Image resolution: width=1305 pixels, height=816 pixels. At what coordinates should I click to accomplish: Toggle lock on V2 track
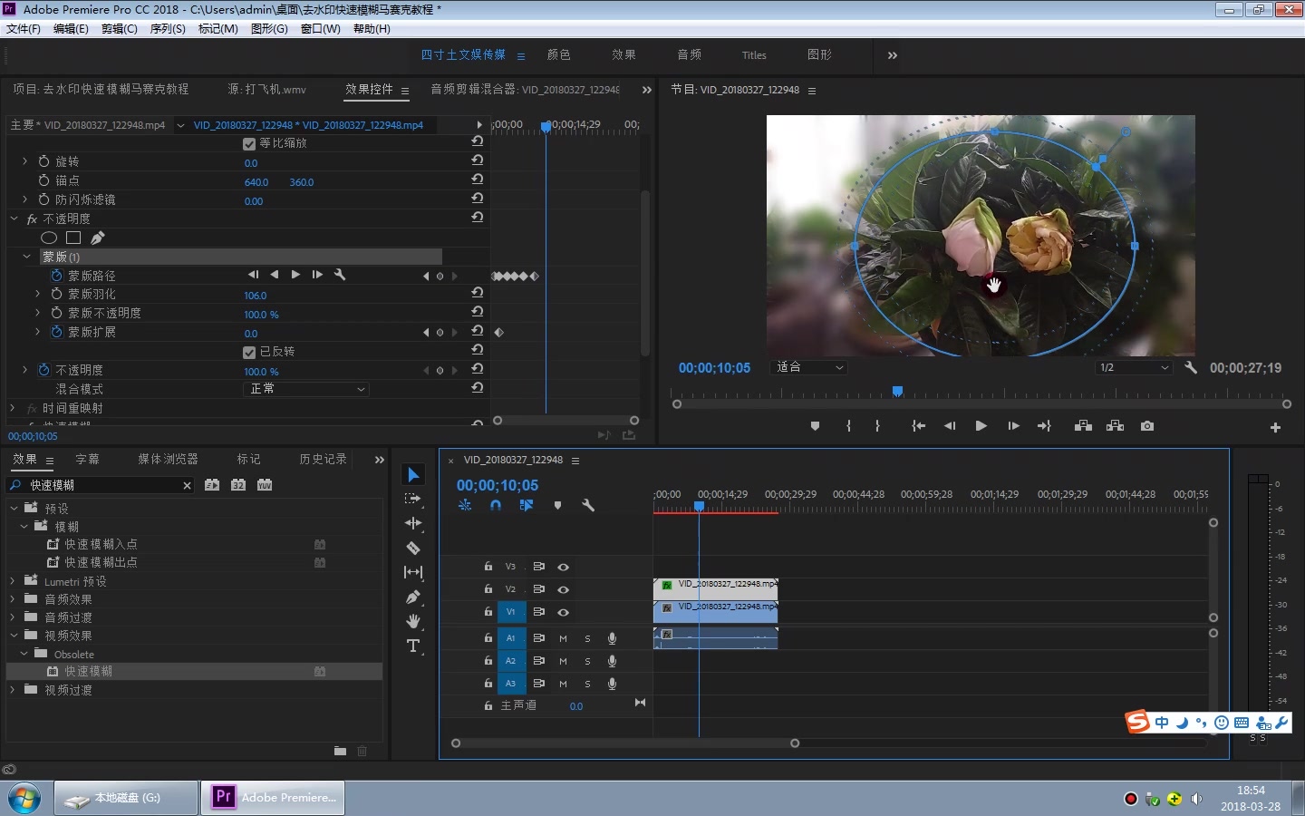[x=488, y=589]
